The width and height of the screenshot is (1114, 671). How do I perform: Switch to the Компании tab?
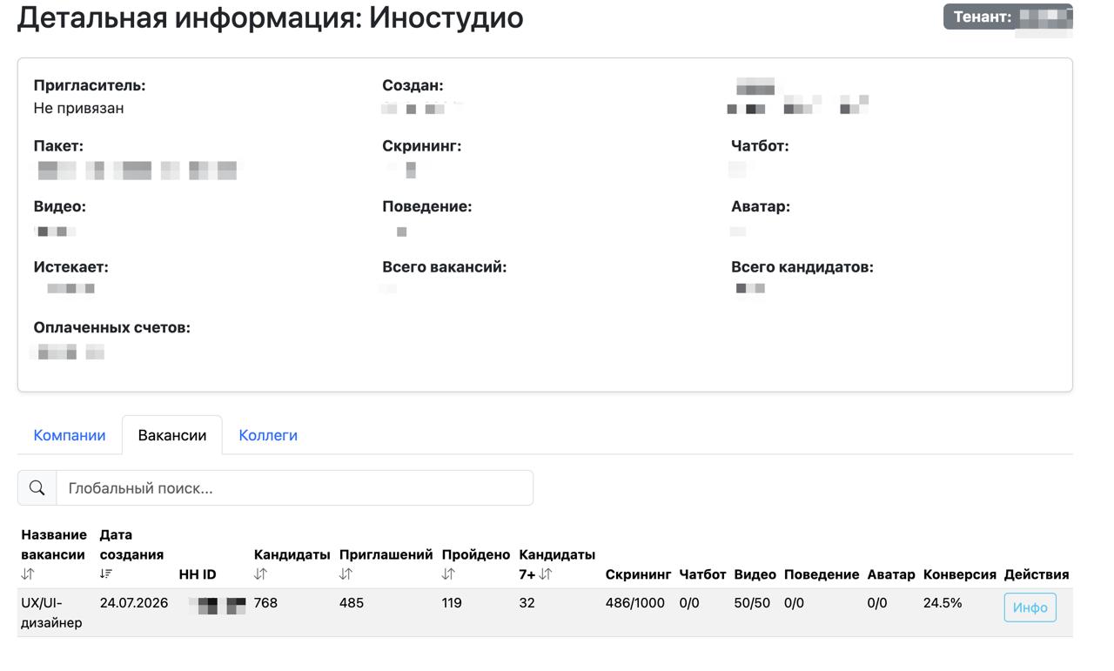70,435
